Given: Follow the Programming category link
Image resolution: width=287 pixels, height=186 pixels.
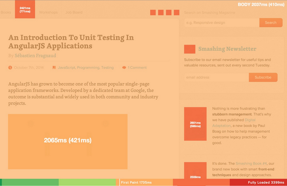Looking at the screenshot, I should click(x=88, y=67).
